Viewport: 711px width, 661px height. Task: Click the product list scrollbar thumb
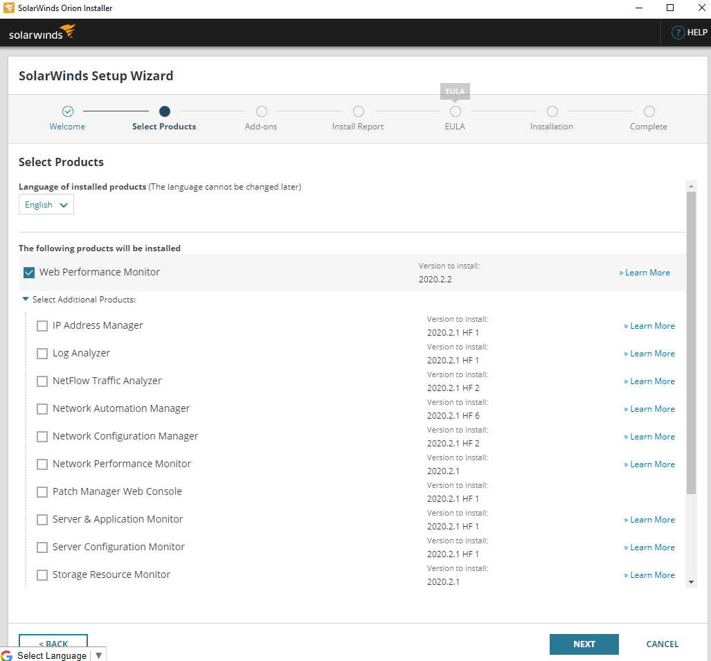pyautogui.click(x=691, y=343)
